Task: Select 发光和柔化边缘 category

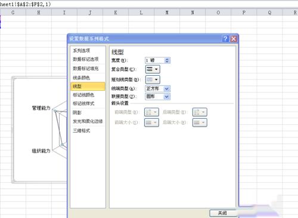Action: pyautogui.click(x=88, y=121)
